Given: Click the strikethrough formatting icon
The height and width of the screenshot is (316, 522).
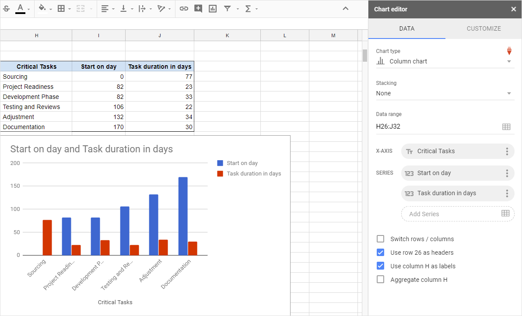Looking at the screenshot, I should tap(6, 8).
